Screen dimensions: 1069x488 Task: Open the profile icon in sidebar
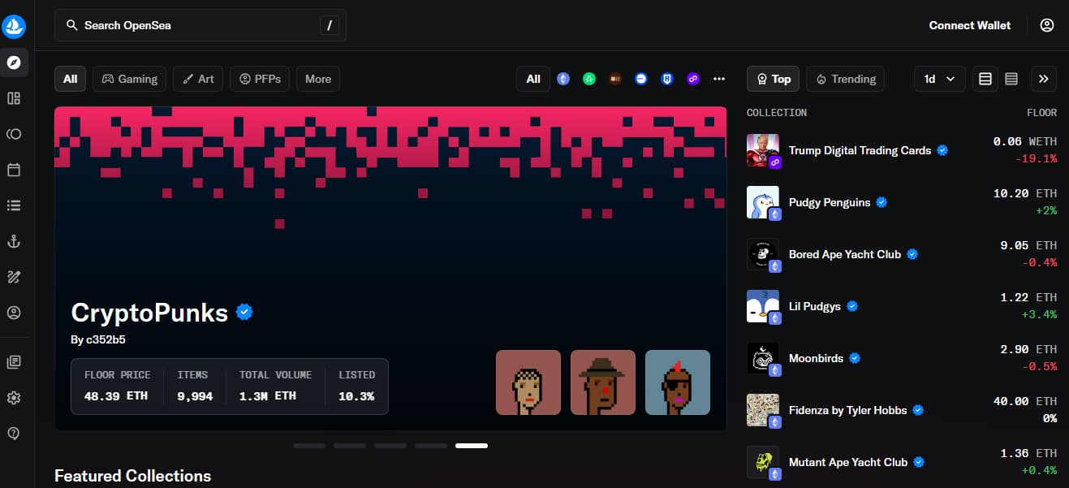pyautogui.click(x=14, y=313)
